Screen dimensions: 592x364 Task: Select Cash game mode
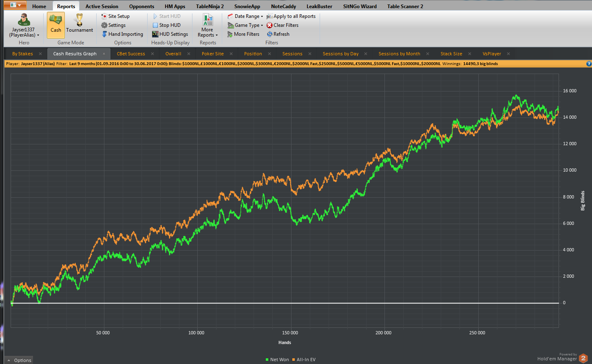(56, 25)
